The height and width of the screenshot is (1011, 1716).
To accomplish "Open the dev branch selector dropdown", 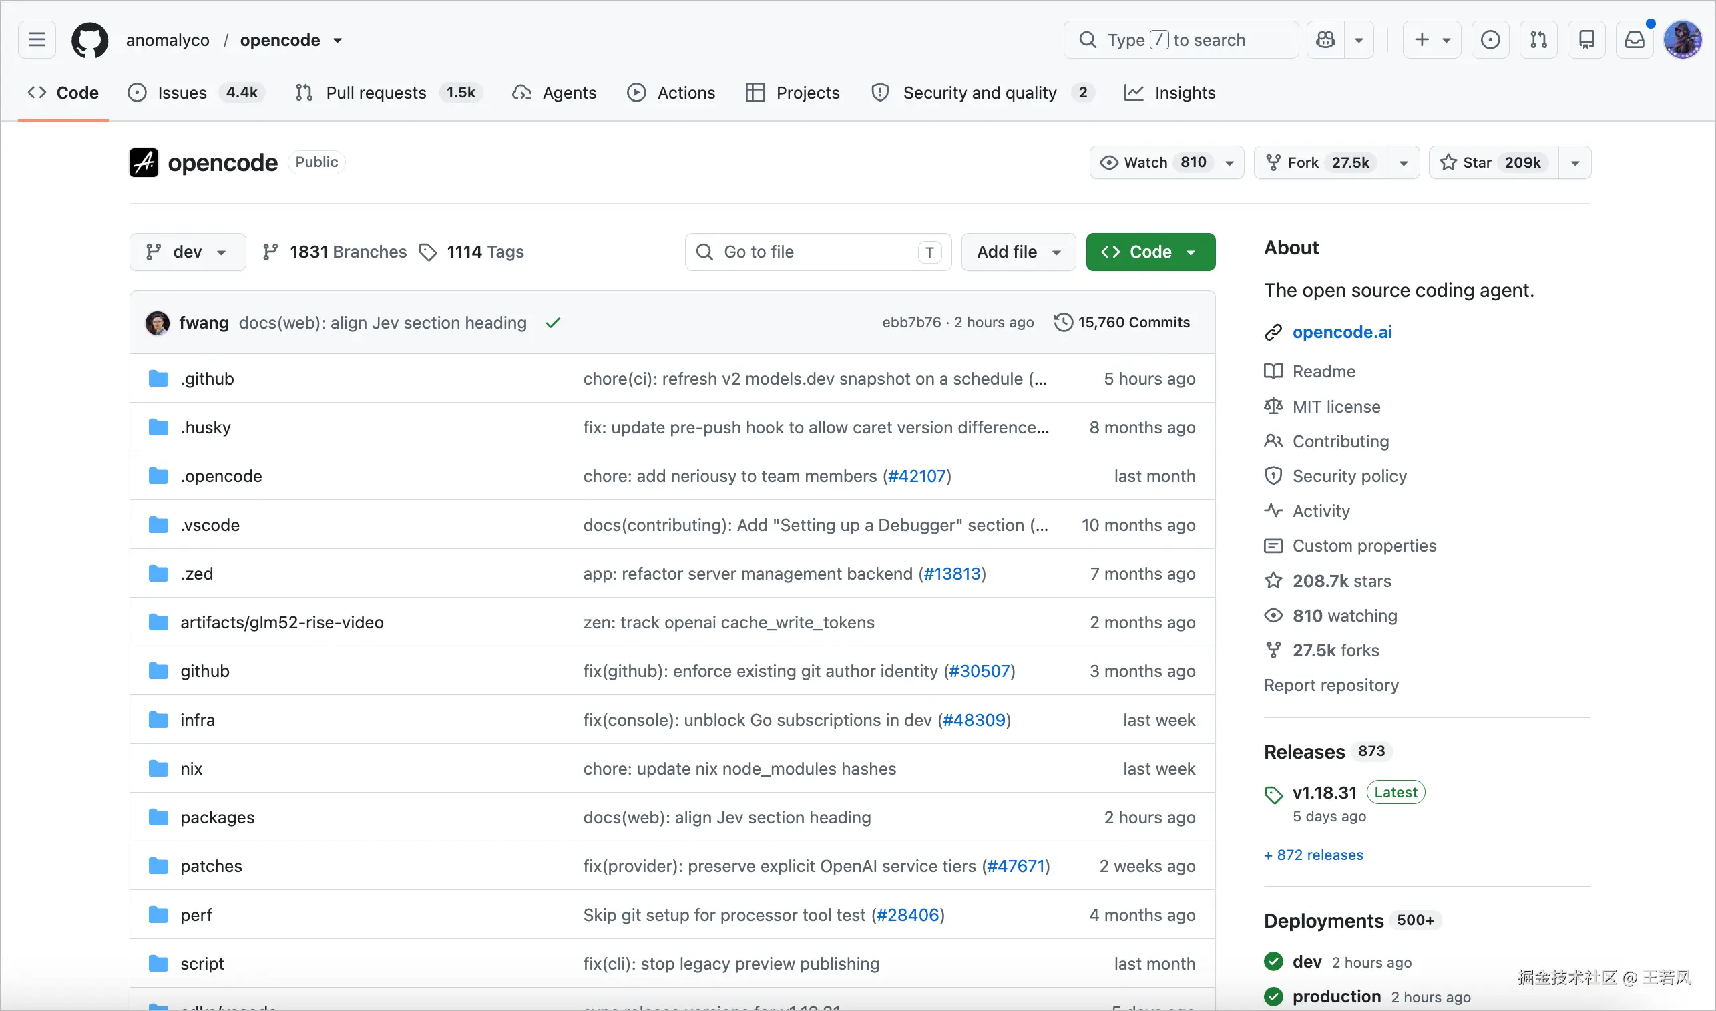I will click(188, 252).
